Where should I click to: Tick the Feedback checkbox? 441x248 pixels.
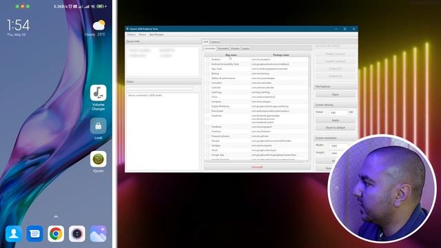point(207,127)
